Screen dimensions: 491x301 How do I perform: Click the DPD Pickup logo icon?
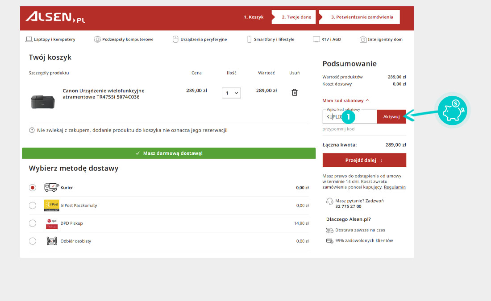click(52, 223)
